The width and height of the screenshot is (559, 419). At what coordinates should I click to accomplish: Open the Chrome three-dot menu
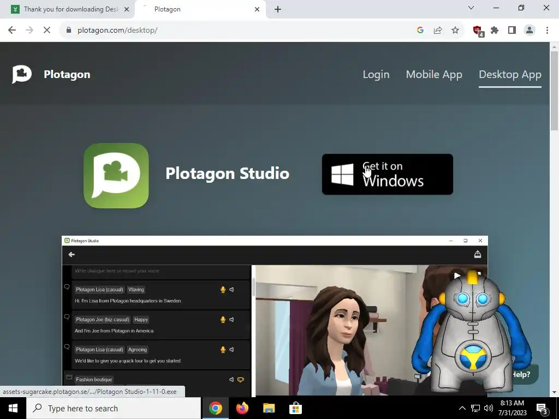[547, 31]
